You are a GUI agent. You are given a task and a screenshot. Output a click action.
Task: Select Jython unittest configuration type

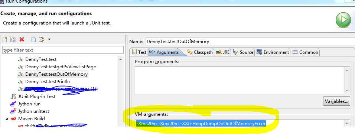coord(33,111)
